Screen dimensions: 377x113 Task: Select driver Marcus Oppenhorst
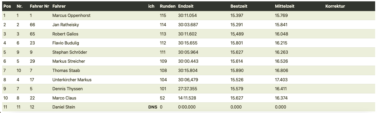(x=71, y=16)
